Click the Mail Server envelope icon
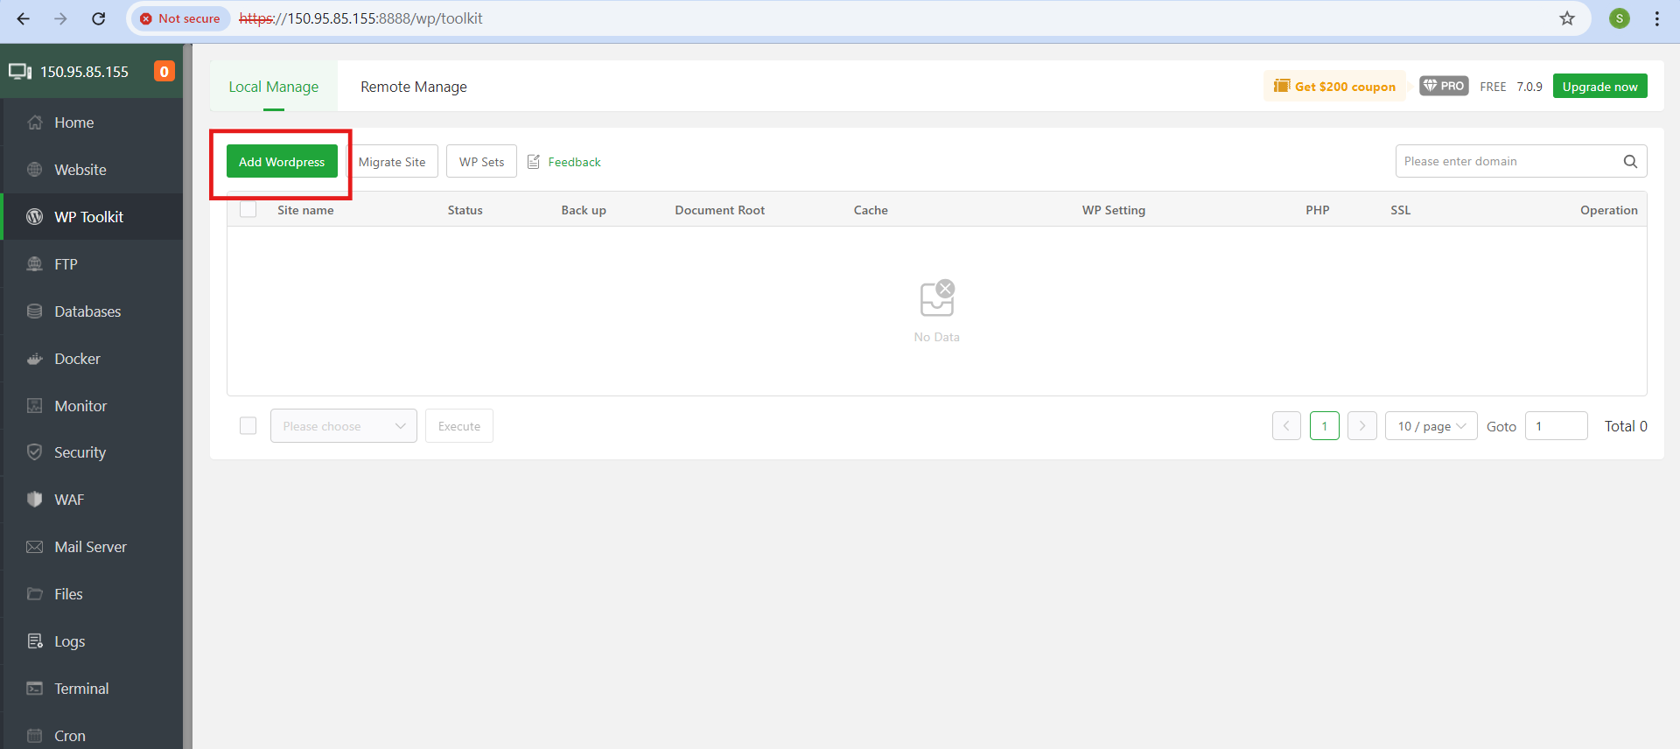1680x749 pixels. pyautogui.click(x=35, y=547)
